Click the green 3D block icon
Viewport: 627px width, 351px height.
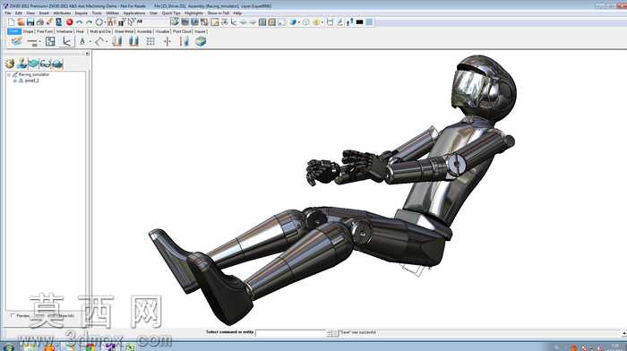[201, 41]
